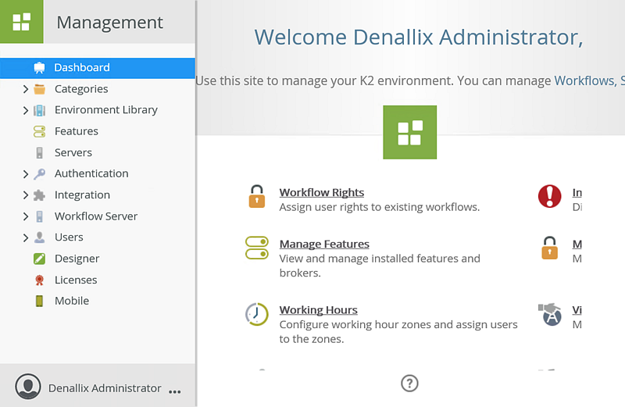625x407 pixels.
Task: Click the Workflows link in welcome text
Action: point(584,80)
